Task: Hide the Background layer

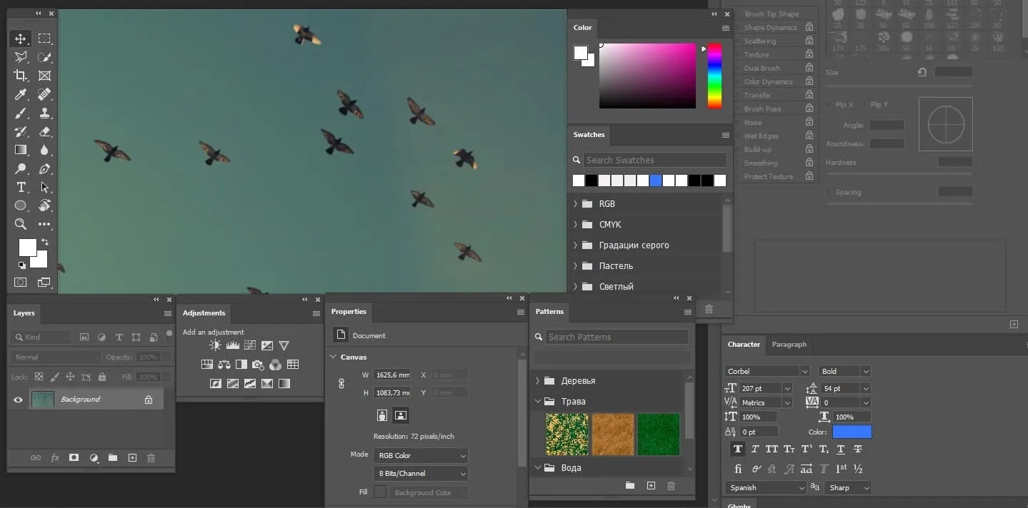Action: click(x=17, y=399)
